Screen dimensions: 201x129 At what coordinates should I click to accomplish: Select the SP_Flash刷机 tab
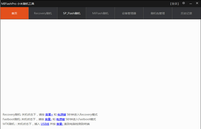tap(71, 13)
